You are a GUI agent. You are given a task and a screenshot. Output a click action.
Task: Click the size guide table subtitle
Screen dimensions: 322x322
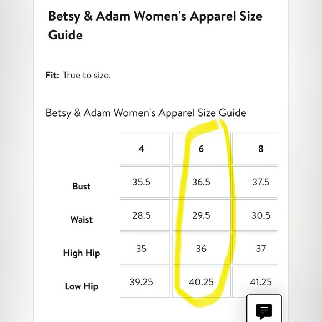[x=146, y=113]
